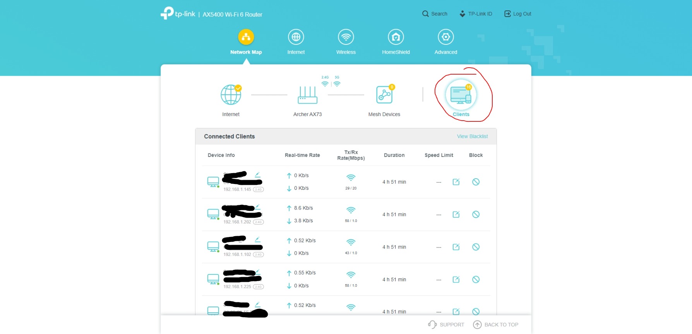Open the Search function in the header
Screen dimensions: 692x334
(435, 14)
